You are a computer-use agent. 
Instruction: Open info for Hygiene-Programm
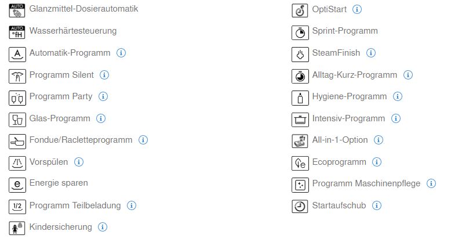click(x=398, y=96)
